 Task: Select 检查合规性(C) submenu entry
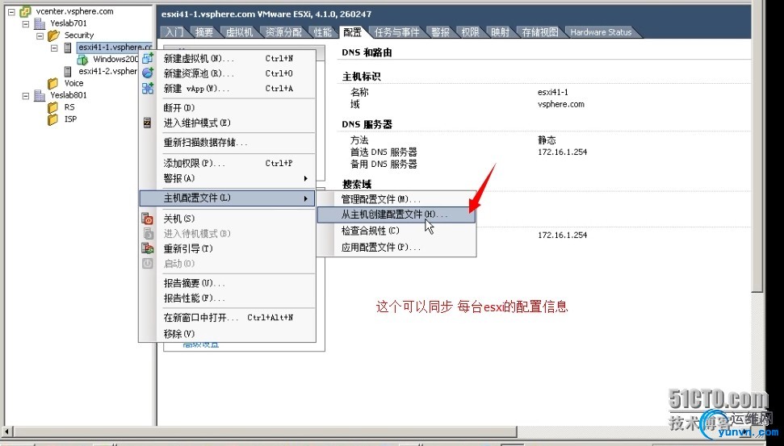tap(396, 231)
